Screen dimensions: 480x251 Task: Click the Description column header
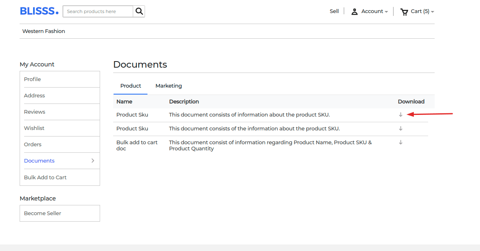click(184, 102)
